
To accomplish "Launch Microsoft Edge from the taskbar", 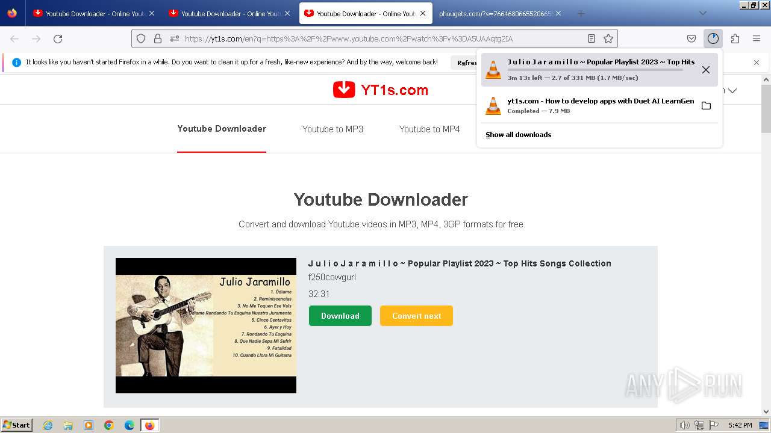I will tap(130, 425).
